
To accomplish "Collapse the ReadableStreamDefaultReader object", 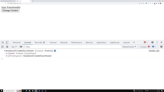I will pyautogui.click(x=5, y=51).
